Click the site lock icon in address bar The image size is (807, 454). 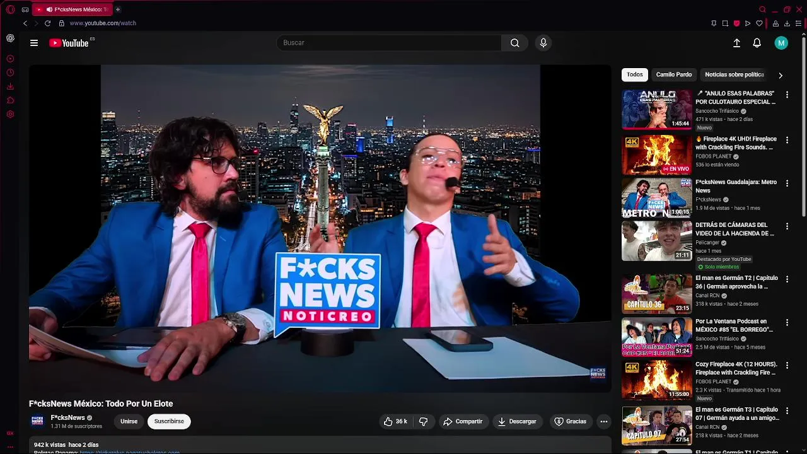(x=61, y=23)
